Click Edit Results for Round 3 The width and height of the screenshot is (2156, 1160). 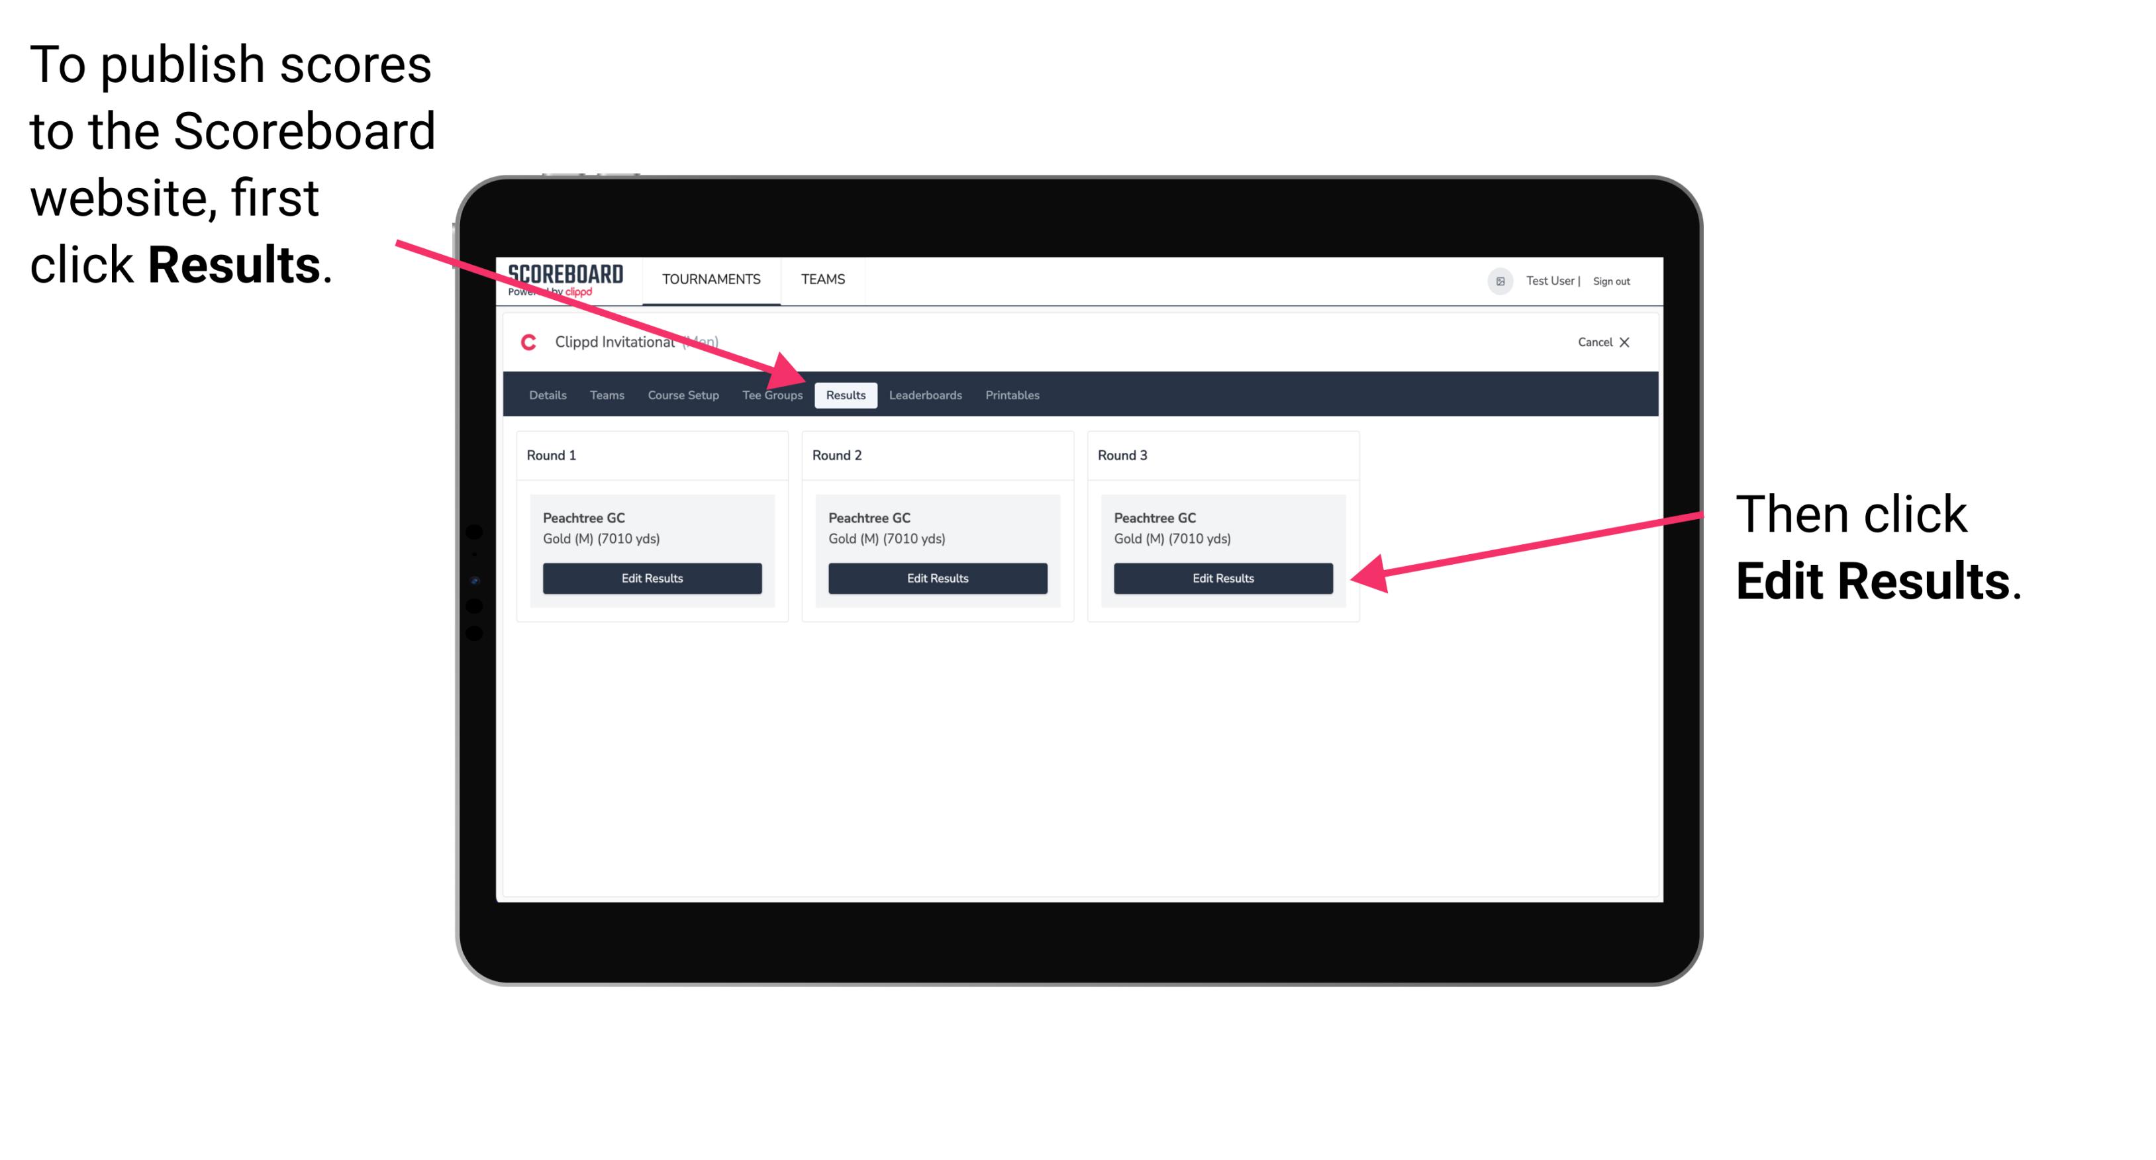[x=1222, y=577]
